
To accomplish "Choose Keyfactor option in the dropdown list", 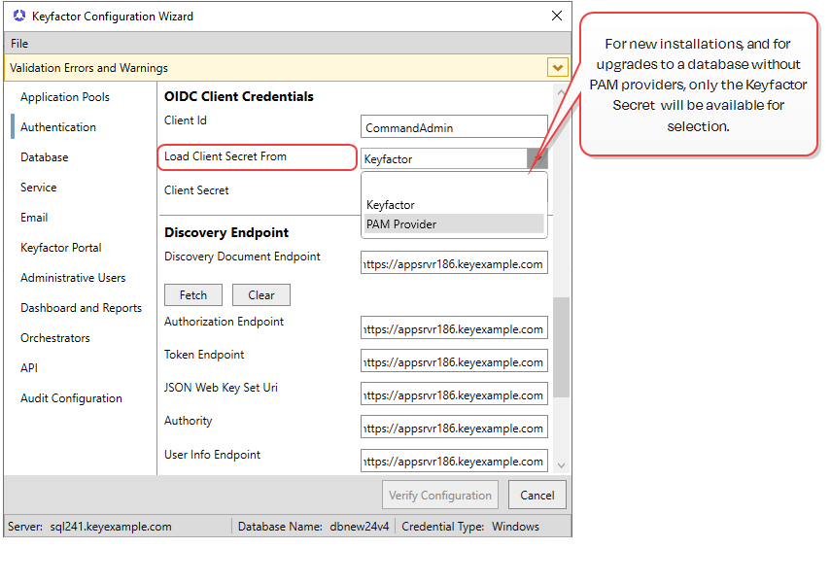I will pyautogui.click(x=391, y=205).
